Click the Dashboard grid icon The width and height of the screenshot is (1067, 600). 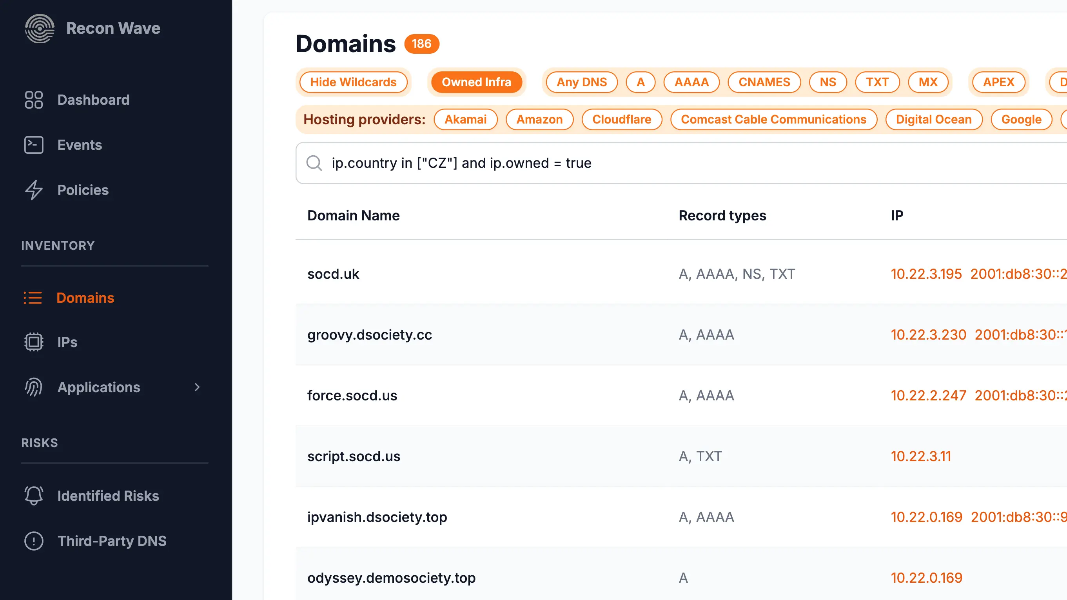coord(34,100)
